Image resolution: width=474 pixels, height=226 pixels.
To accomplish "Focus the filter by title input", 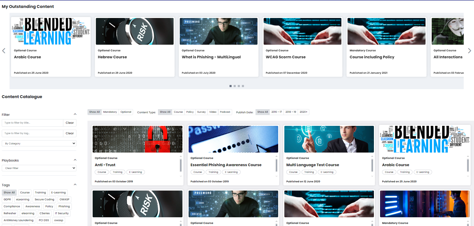I will 32,123.
